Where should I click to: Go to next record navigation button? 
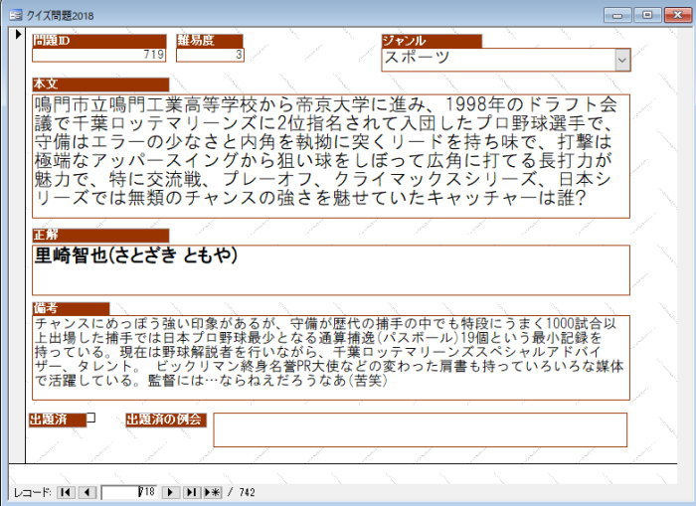point(170,492)
